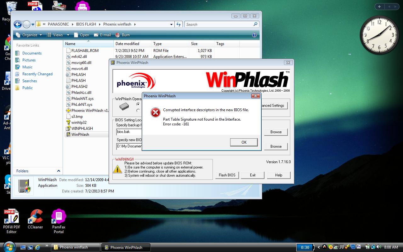The image size is (403, 252).
Task: Switch to Phoenix winflash taskbar button
Action: pyautogui.click(x=76, y=247)
